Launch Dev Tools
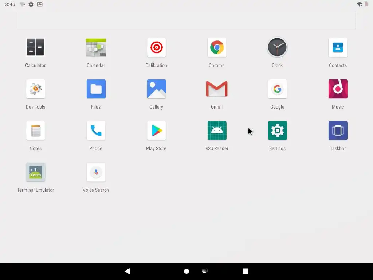 [35, 89]
